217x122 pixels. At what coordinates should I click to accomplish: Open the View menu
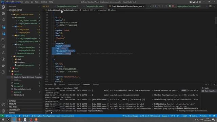click(27, 2)
